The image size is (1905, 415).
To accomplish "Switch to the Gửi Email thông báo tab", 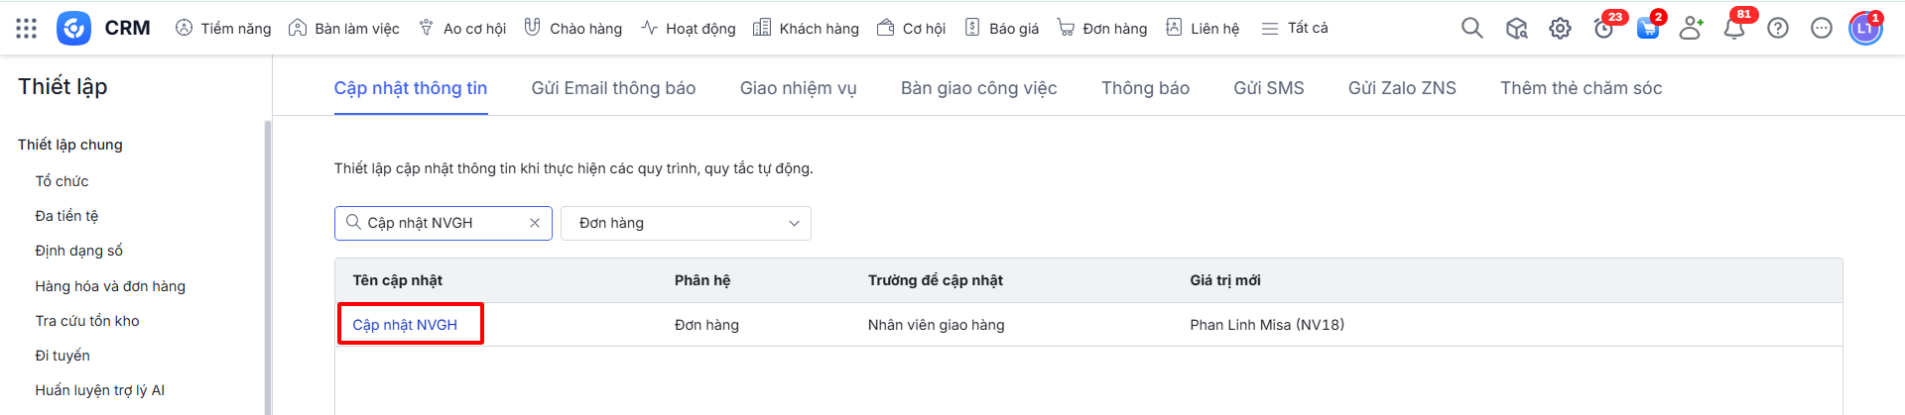I will [613, 88].
